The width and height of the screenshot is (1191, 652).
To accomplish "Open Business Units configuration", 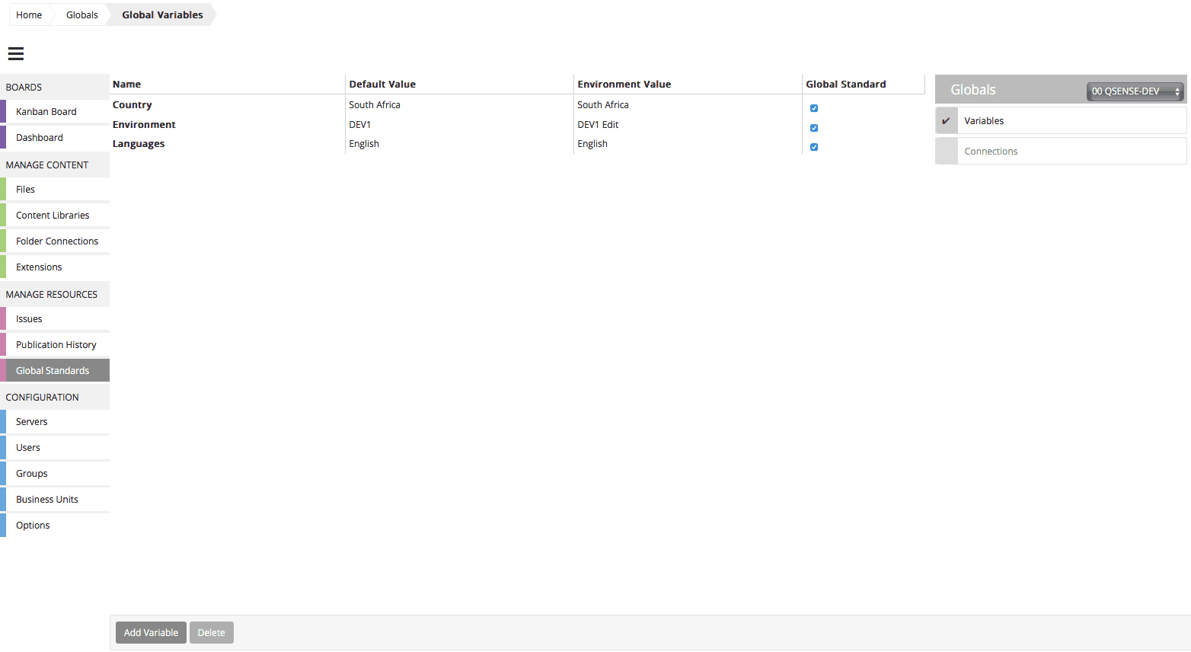I will click(x=47, y=500).
